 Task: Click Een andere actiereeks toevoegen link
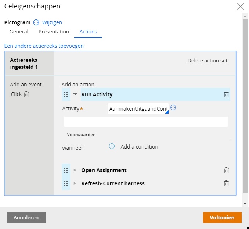44,46
